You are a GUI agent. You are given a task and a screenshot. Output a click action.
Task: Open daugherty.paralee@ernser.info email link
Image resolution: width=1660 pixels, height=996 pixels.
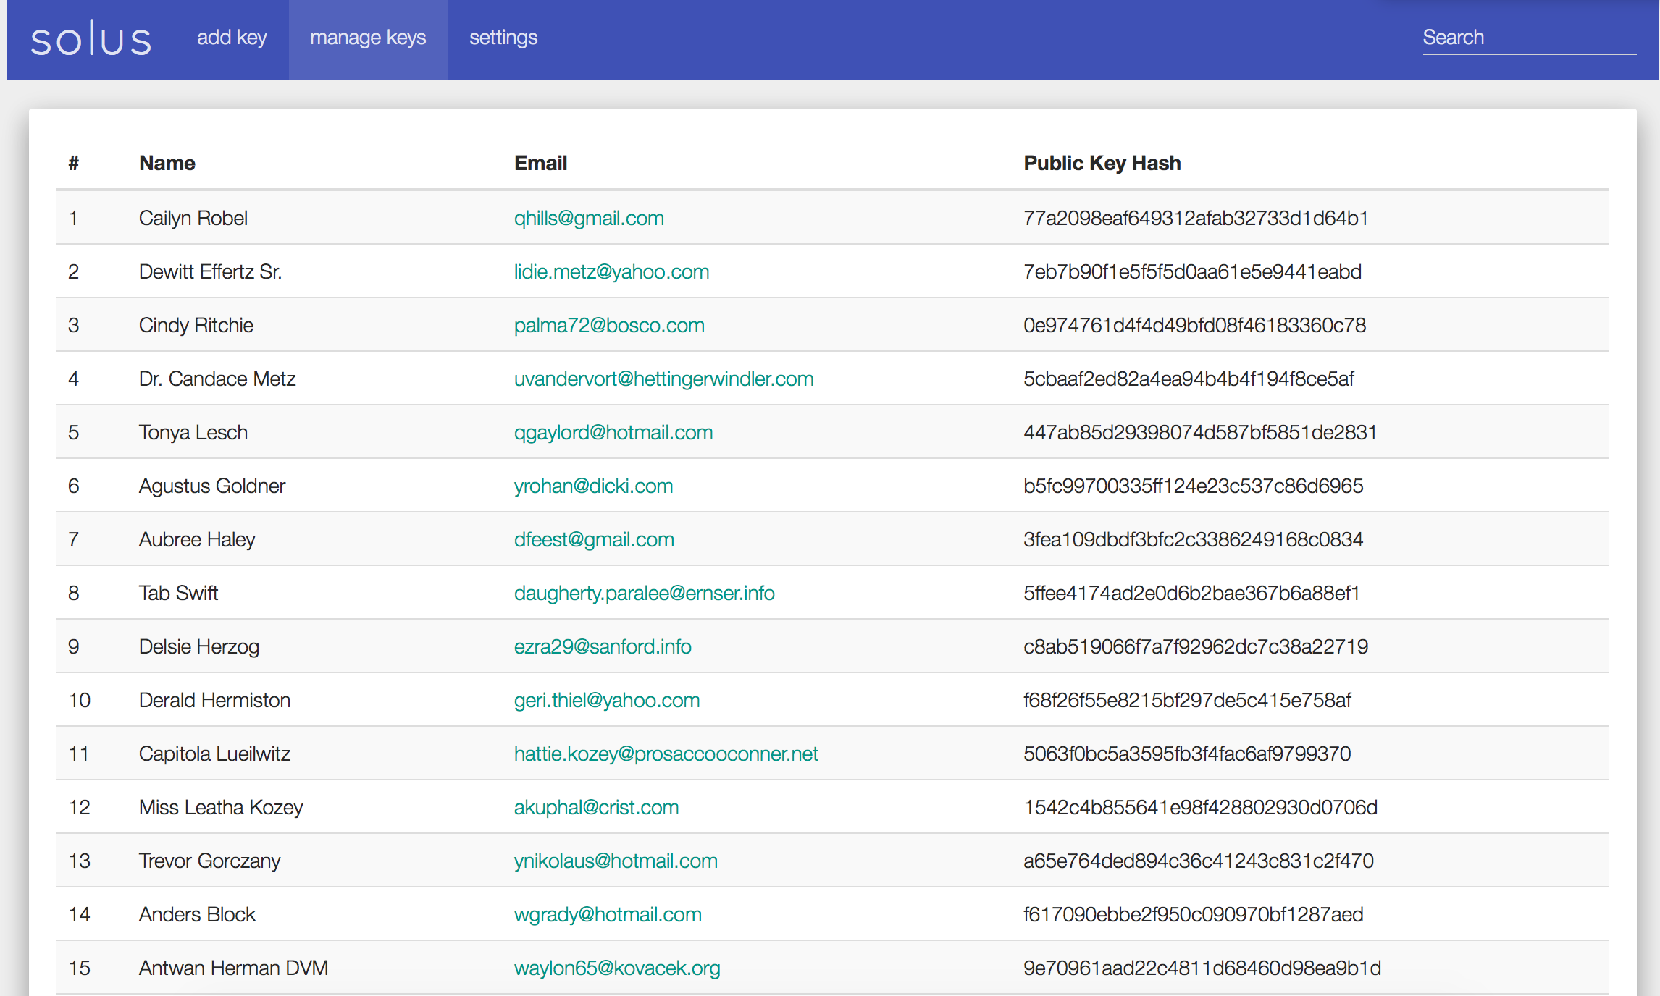pos(644,593)
